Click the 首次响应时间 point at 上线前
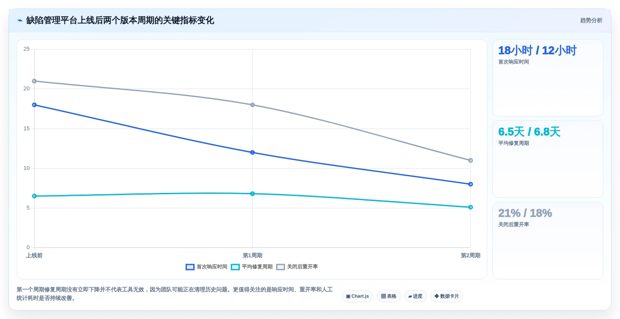This screenshot has width=620, height=319. pos(34,105)
